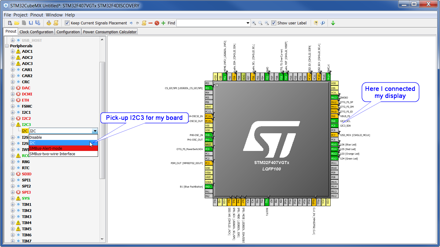Undo the last pinout change
Screen dimensions: 440x247
pyautogui.click(x=131, y=23)
